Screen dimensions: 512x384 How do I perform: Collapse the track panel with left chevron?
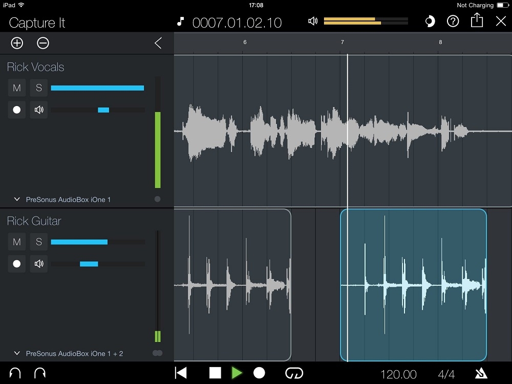click(x=158, y=43)
